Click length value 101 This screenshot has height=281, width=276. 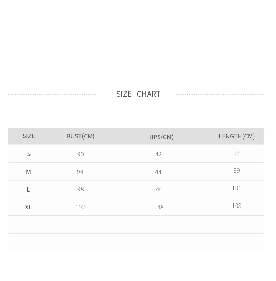237,188
